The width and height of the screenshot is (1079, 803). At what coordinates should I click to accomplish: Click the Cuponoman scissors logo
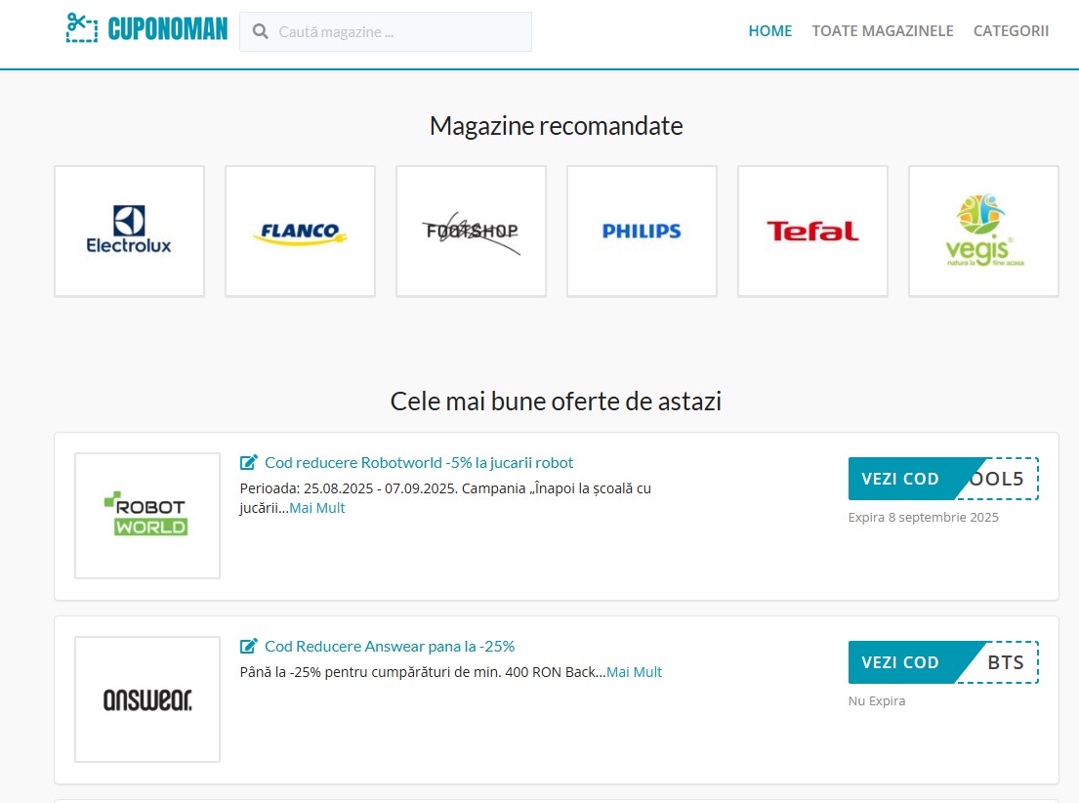82,28
